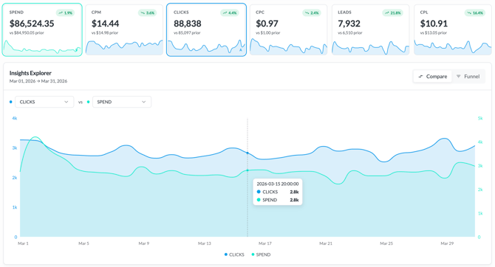Screen dimensions: 495x267
Task: Click the LEADS 21.8% trend badge
Action: click(x=393, y=13)
